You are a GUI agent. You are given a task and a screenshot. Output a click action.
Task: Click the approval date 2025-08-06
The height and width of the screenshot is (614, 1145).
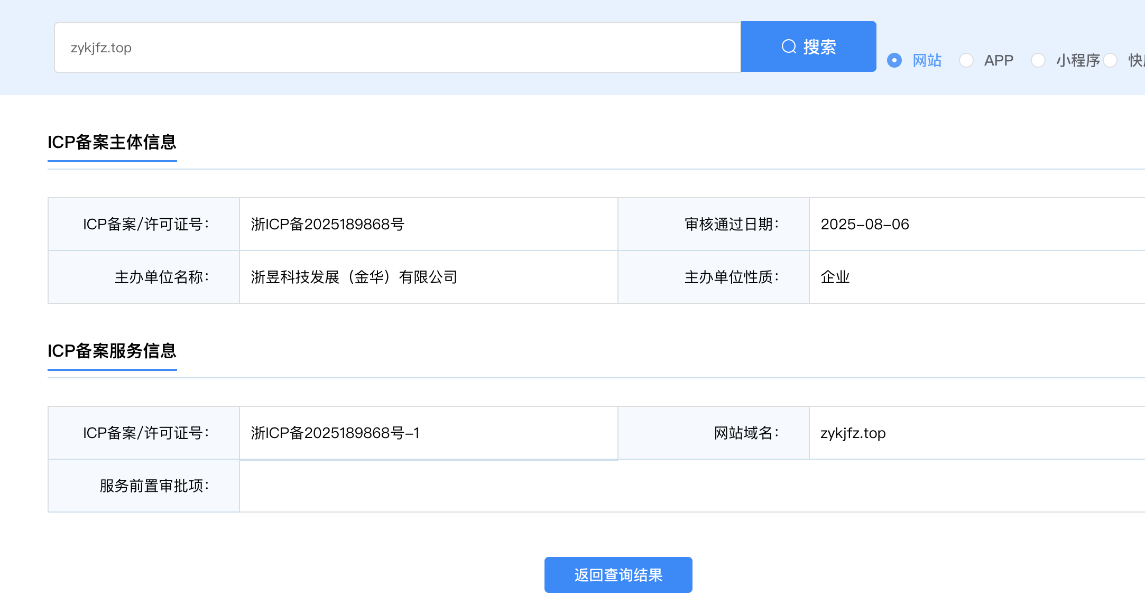tap(864, 225)
